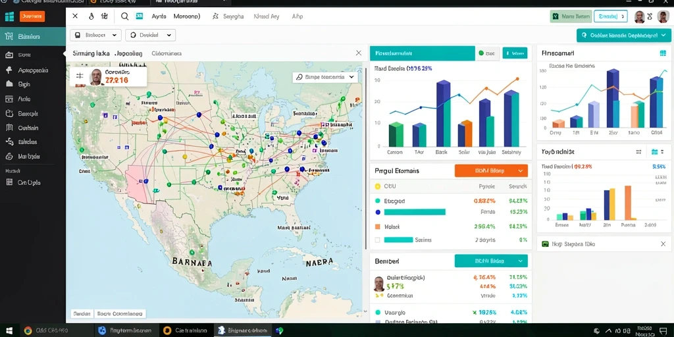Open the Nraed Ary menu item in top bar
This screenshot has width=674, height=337.
tap(267, 16)
